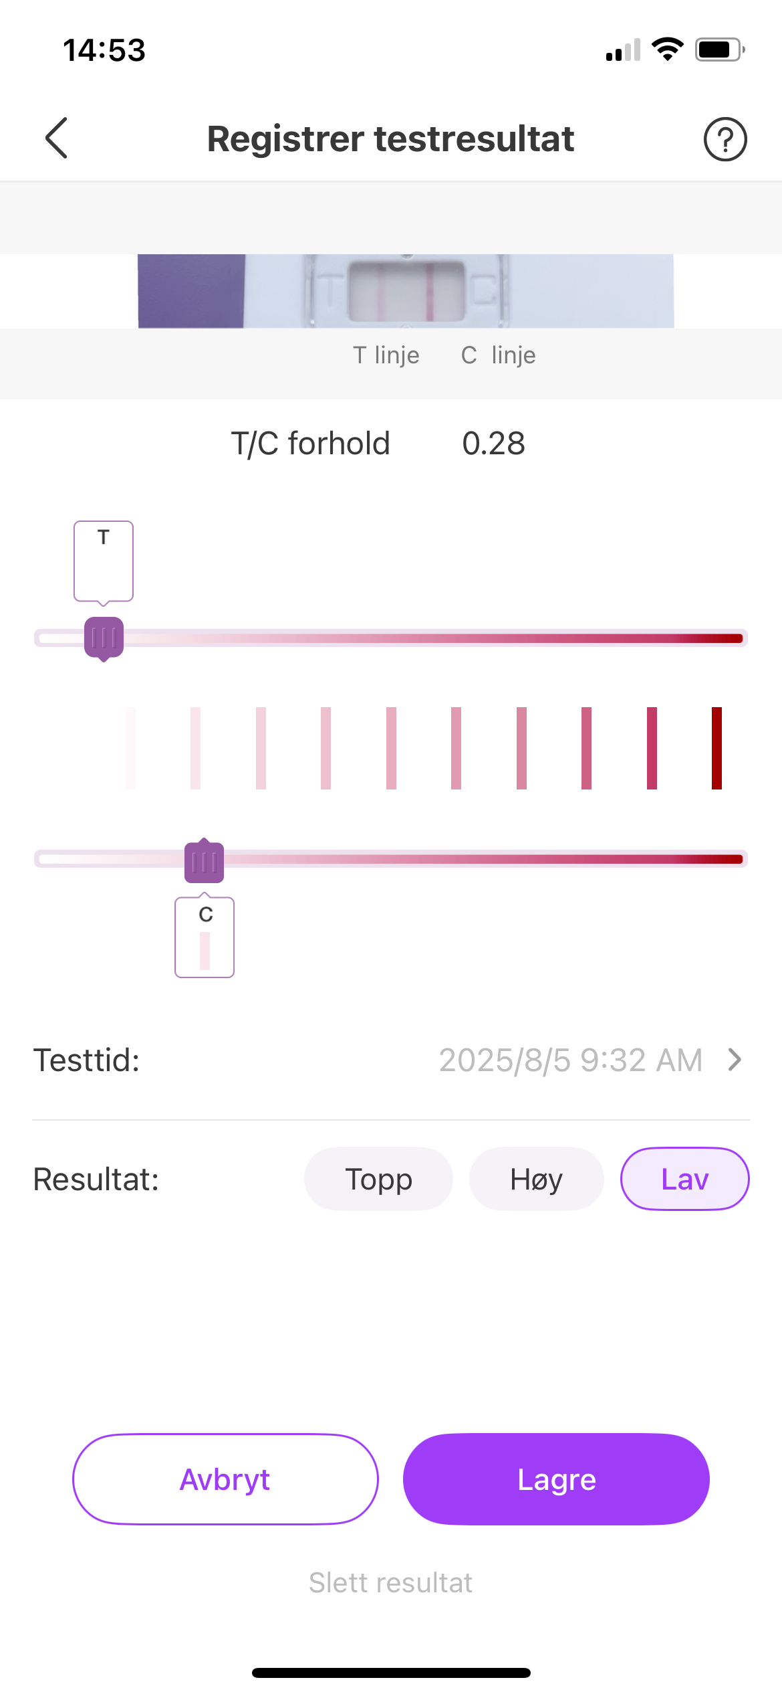Open the test time date value
This screenshot has height=1694, width=782.
(570, 1060)
